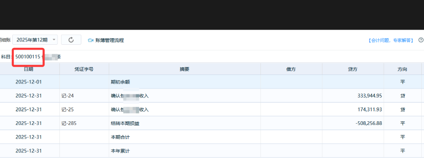Open voucher 记-25

[68, 109]
